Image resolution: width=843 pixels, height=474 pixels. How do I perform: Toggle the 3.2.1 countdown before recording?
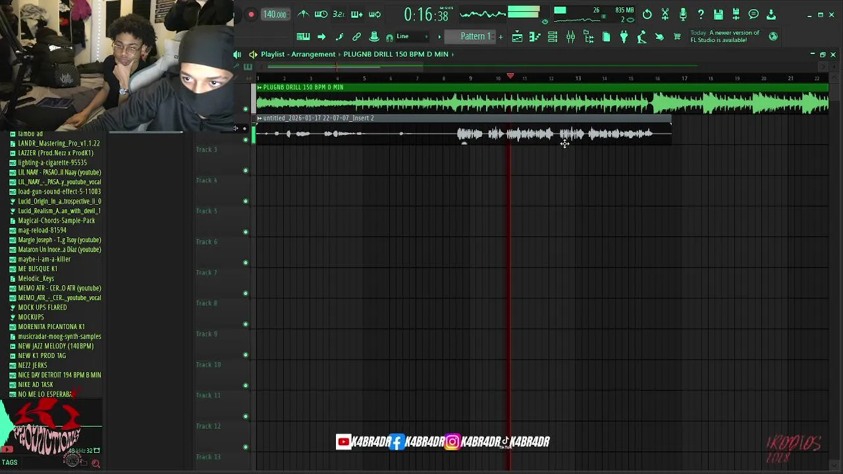click(339, 14)
